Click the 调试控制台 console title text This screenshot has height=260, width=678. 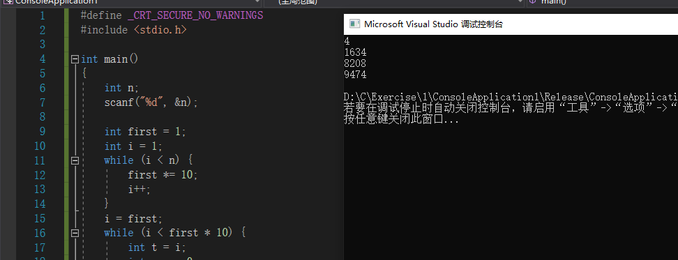coord(481,24)
